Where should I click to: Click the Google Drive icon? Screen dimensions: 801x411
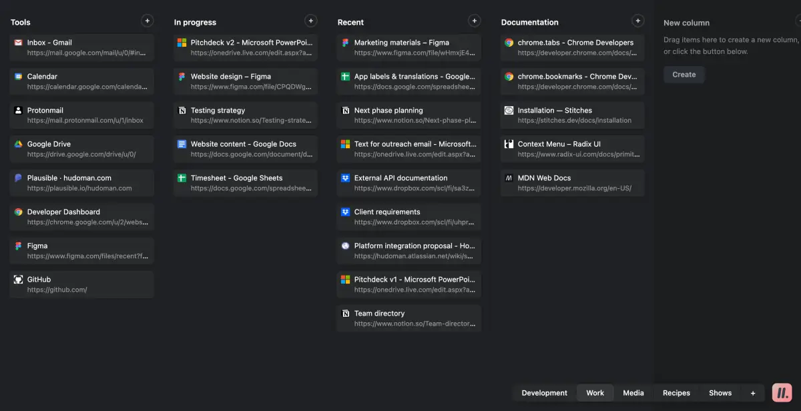[19, 144]
